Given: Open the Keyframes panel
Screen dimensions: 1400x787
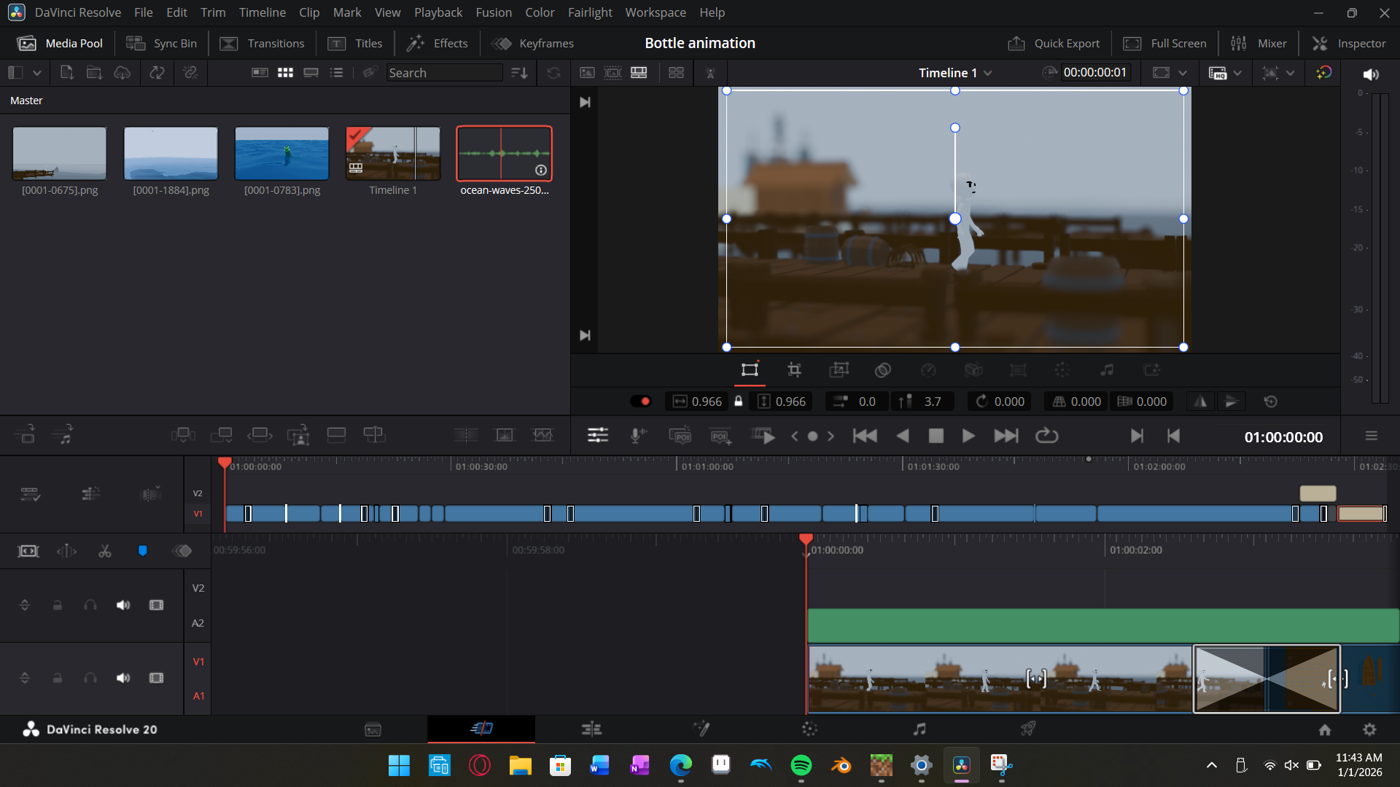Looking at the screenshot, I should (533, 44).
